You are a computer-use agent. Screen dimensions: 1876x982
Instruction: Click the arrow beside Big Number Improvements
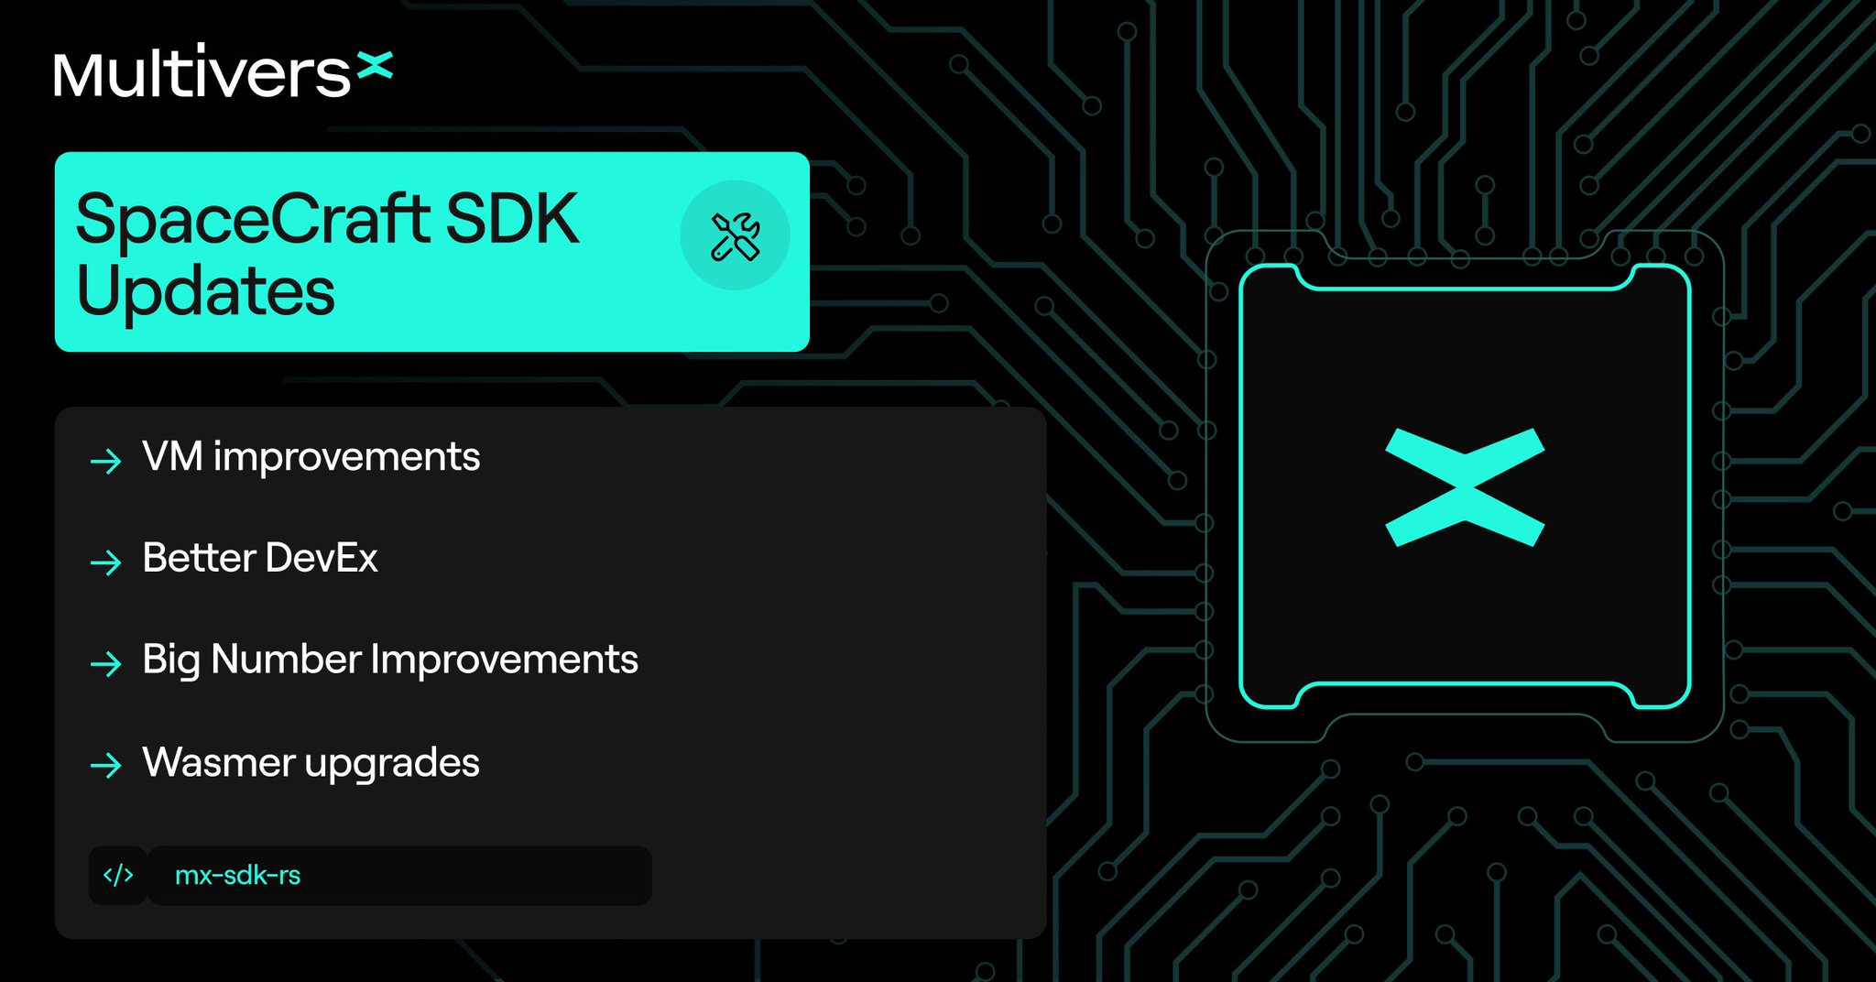[x=106, y=663]
